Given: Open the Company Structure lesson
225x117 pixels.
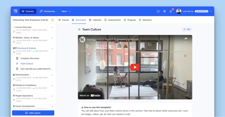Looking at the screenshot, I should [x=29, y=58].
